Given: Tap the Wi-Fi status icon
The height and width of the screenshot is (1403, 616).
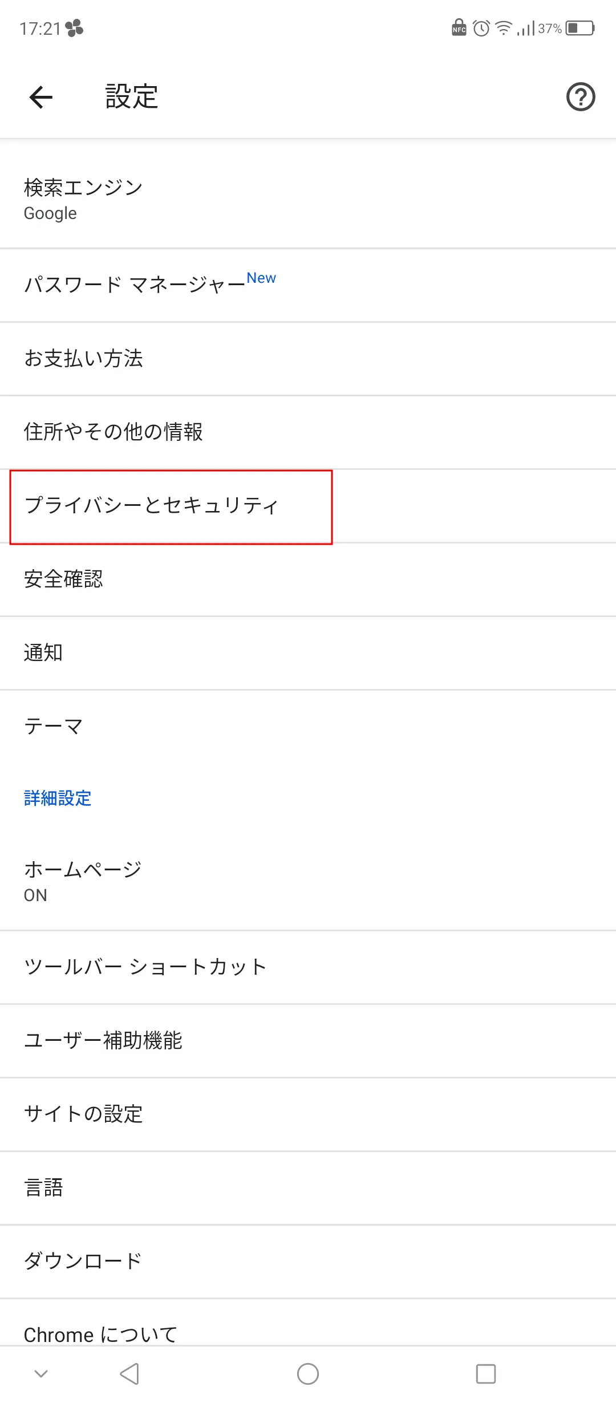Looking at the screenshot, I should coord(503,28).
